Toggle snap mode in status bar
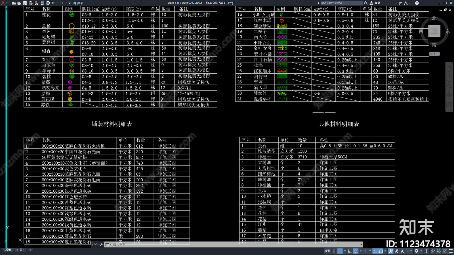Viewport: 454px width, 255px height. [x=340, y=251]
